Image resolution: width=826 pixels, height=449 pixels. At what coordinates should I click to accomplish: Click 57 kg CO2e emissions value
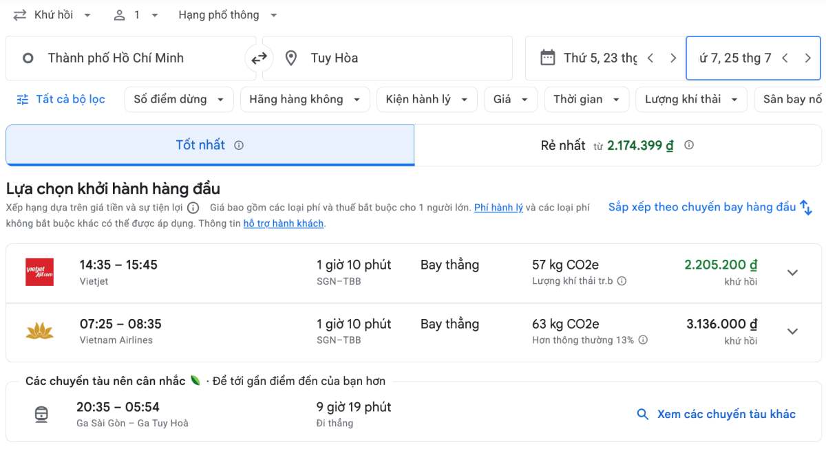click(566, 265)
